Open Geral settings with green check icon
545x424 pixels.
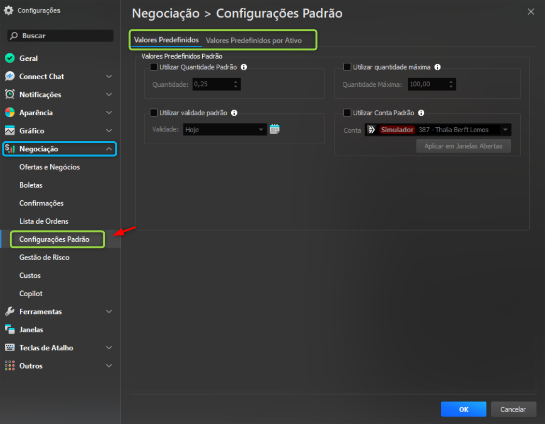(28, 58)
